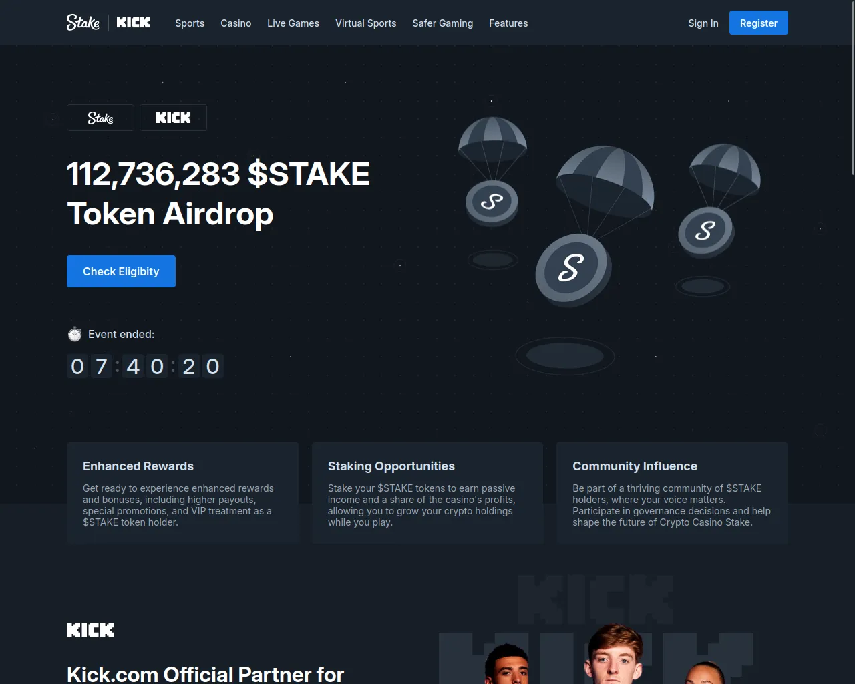The image size is (855, 684).
Task: Click the KICK logo in the header
Action: tap(133, 23)
